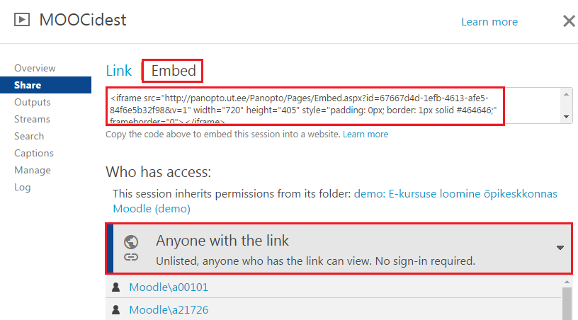Open Learn more link below embed code

365,134
